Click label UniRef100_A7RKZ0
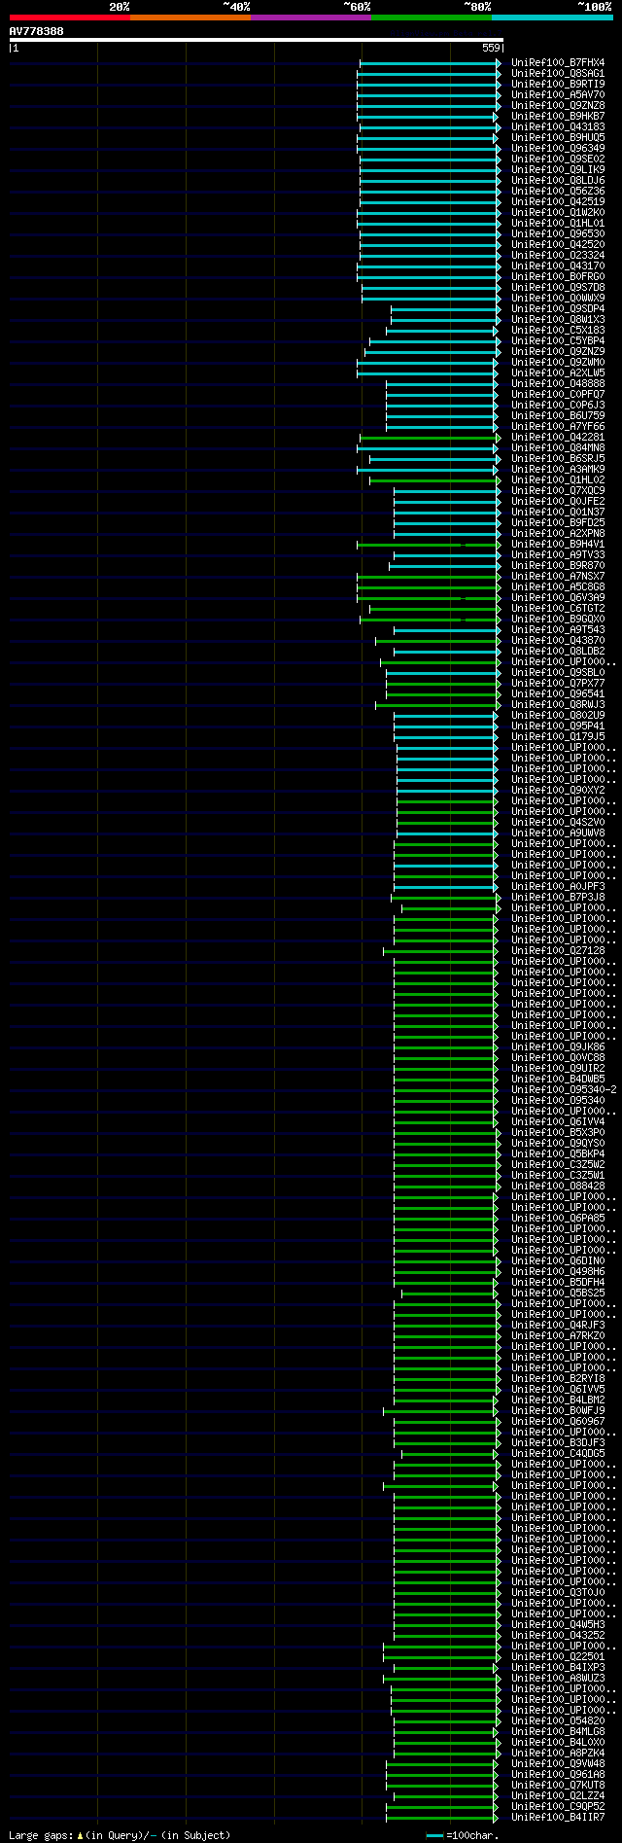The height and width of the screenshot is (1843, 622). [558, 1336]
